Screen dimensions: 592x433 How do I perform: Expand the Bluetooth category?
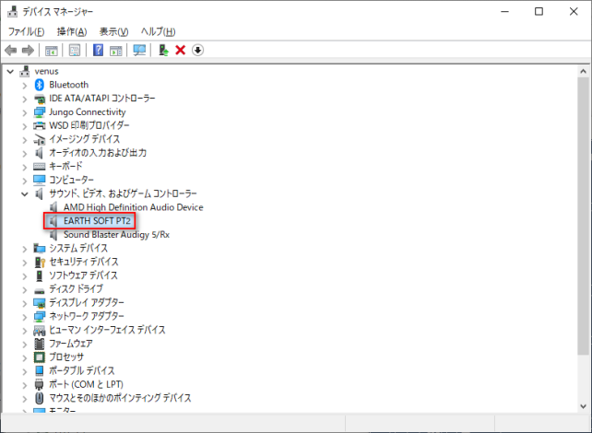tap(25, 86)
